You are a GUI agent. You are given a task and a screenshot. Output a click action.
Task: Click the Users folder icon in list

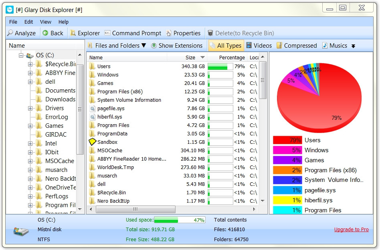(x=92, y=66)
